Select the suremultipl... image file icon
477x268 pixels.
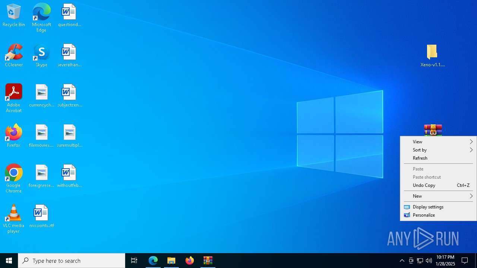69,136
